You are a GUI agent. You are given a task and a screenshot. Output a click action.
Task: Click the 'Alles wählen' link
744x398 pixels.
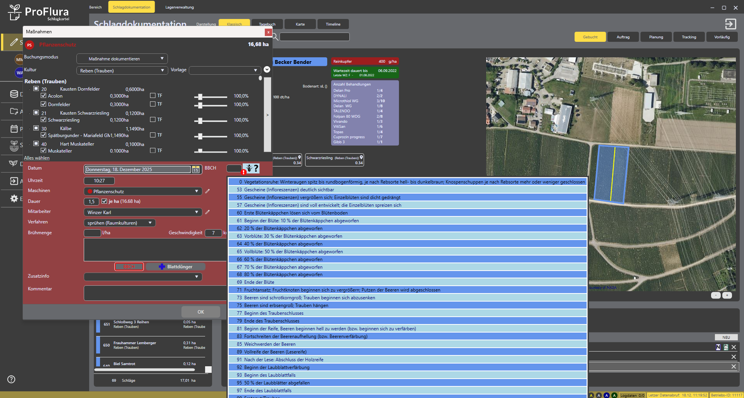(x=37, y=158)
